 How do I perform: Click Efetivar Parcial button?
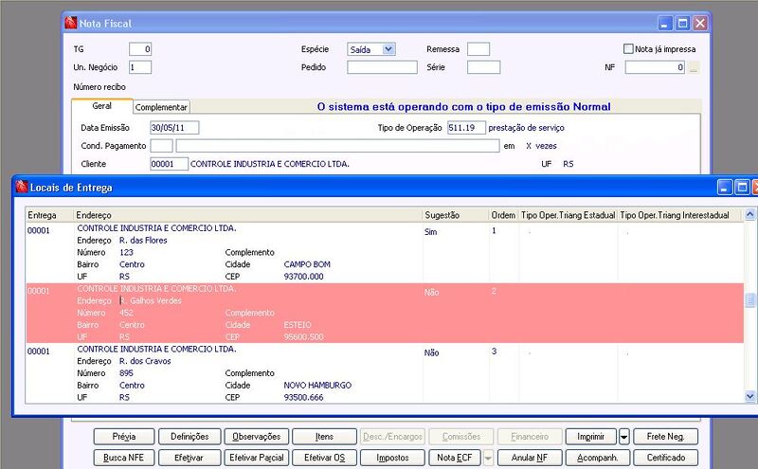point(256,458)
